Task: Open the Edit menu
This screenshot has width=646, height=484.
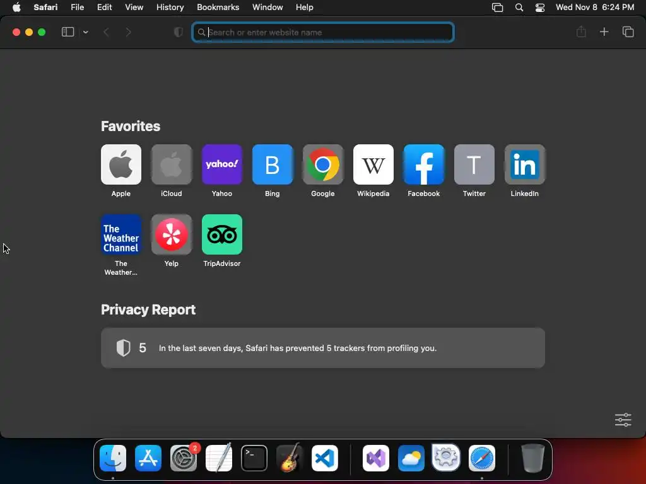Action: pos(104,8)
